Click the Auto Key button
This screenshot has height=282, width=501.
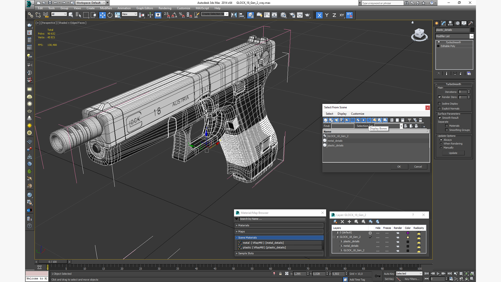point(389,274)
